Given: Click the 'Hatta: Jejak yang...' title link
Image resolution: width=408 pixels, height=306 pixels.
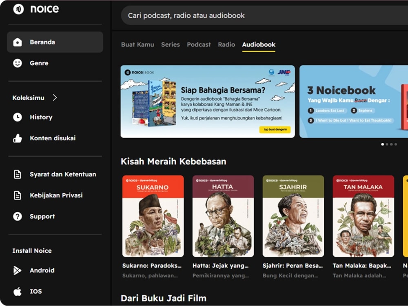Looking at the screenshot, I should coord(220,266).
